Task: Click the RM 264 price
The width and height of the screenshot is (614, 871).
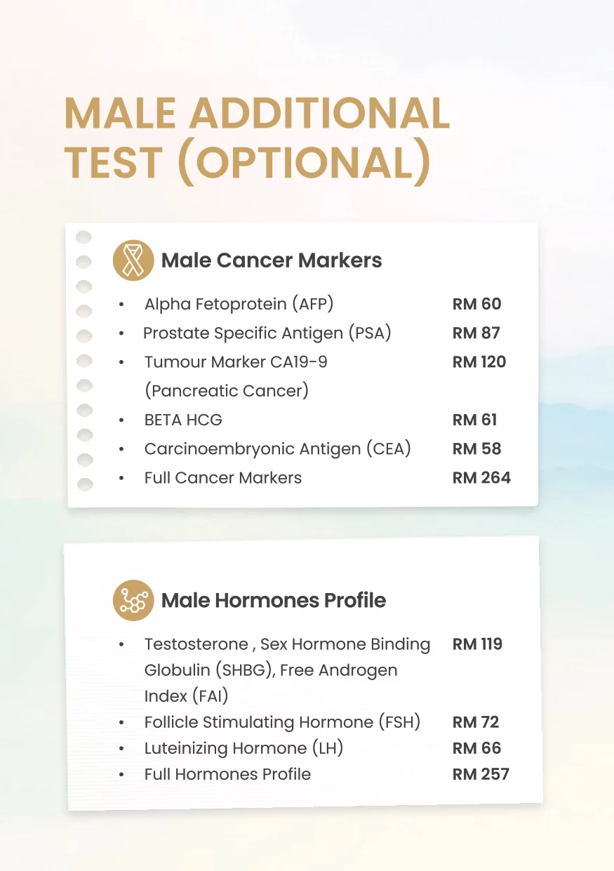Action: tap(481, 478)
